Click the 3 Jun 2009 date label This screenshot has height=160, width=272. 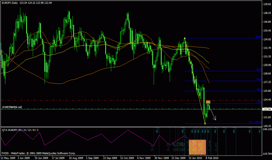tap(24, 158)
